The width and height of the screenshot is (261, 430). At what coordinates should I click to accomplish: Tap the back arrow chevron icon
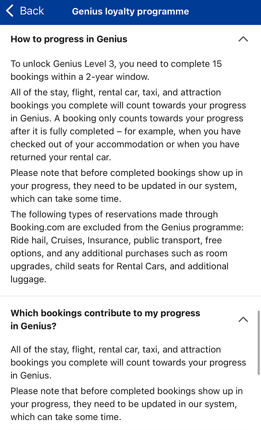pyautogui.click(x=10, y=11)
